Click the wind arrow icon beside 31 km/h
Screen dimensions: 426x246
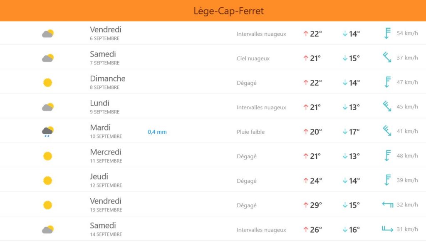[388, 229]
